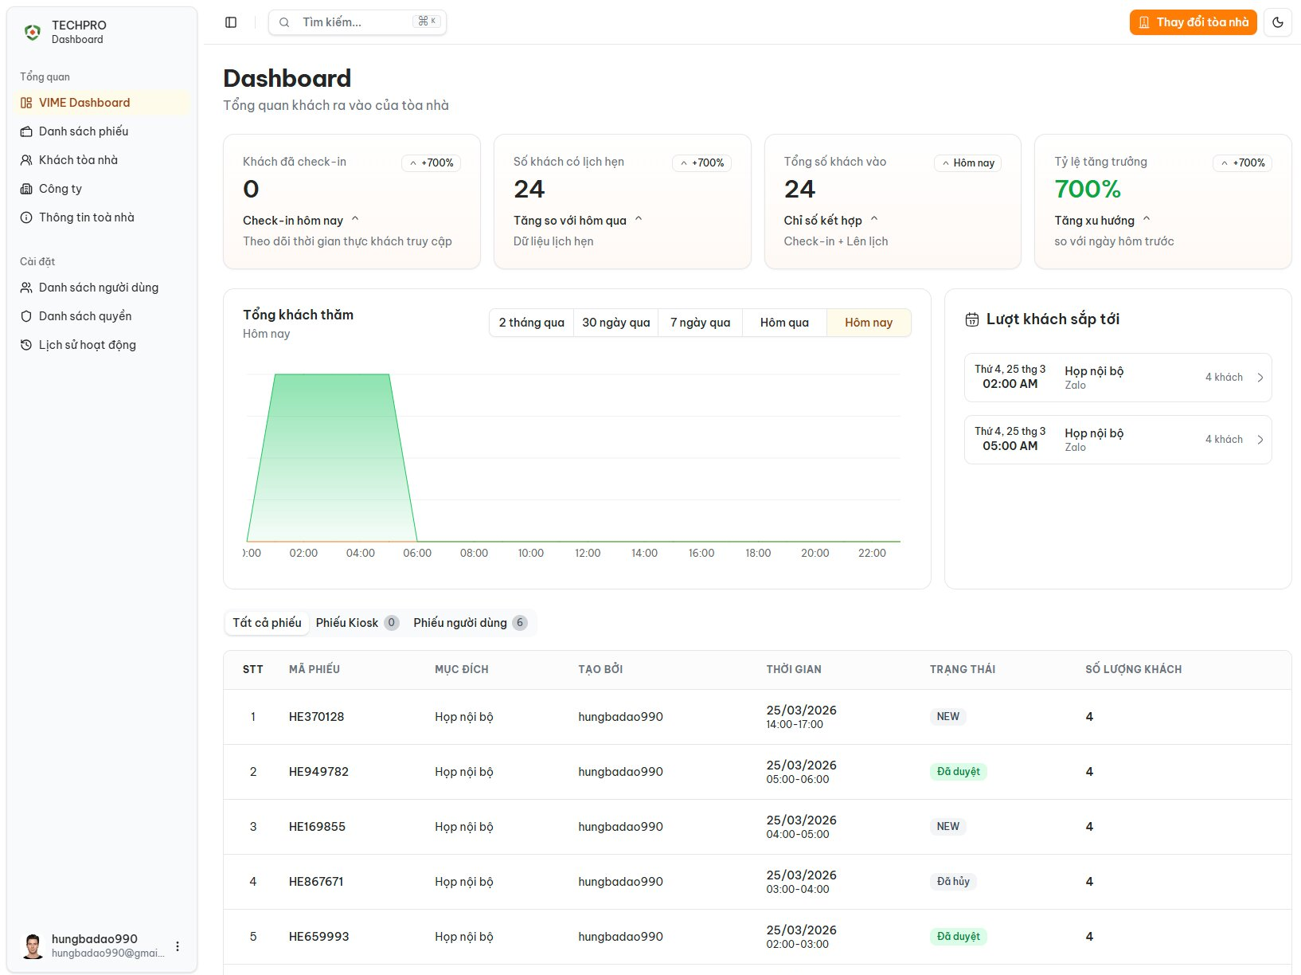Click the green peak in visitor chart
Viewport: 1301px width, 975px height.
click(331, 414)
